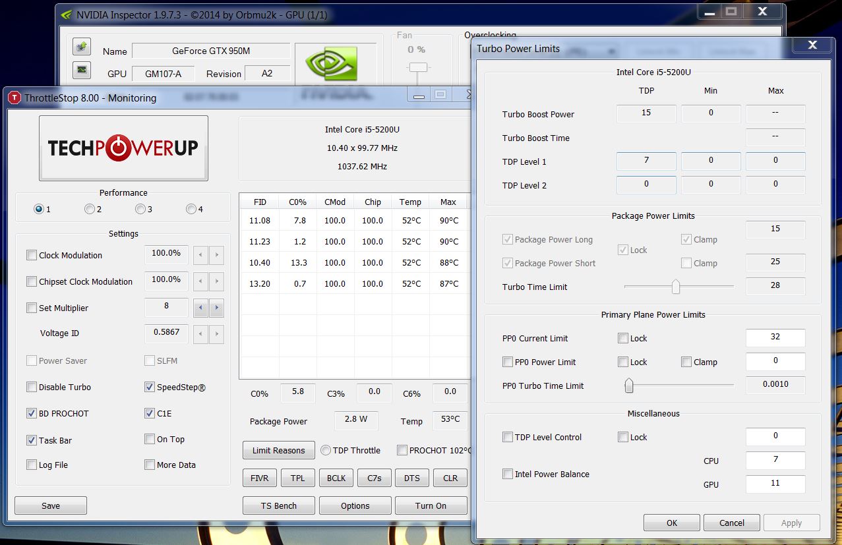Toggle C1E checkbox
Viewport: 842px width, 545px height.
pos(150,413)
